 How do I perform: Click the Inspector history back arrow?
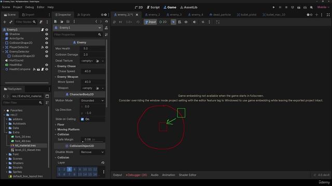click(x=96, y=22)
